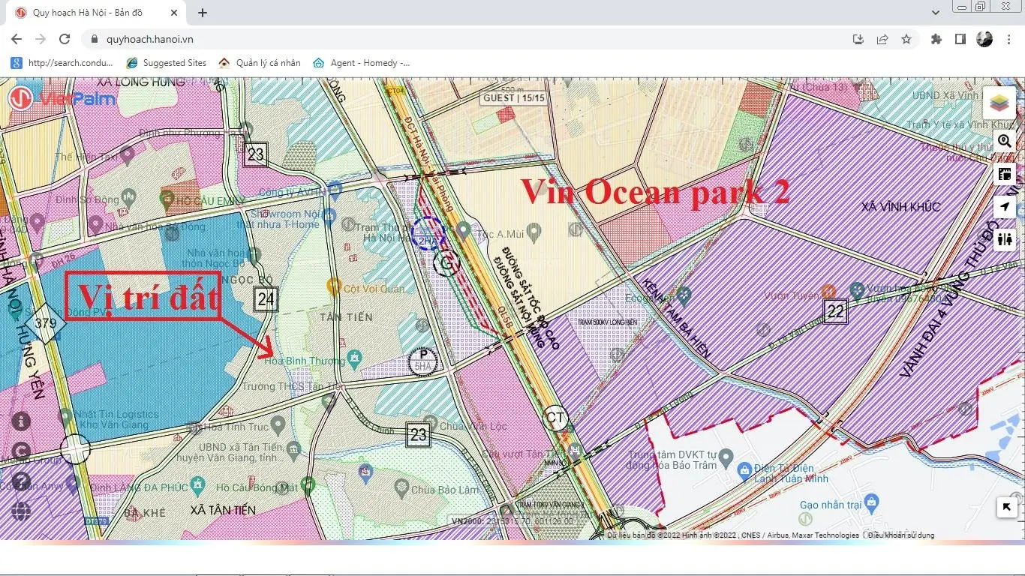Open the http://search.condu... bookmark
The height and width of the screenshot is (576, 1025).
coord(62,63)
